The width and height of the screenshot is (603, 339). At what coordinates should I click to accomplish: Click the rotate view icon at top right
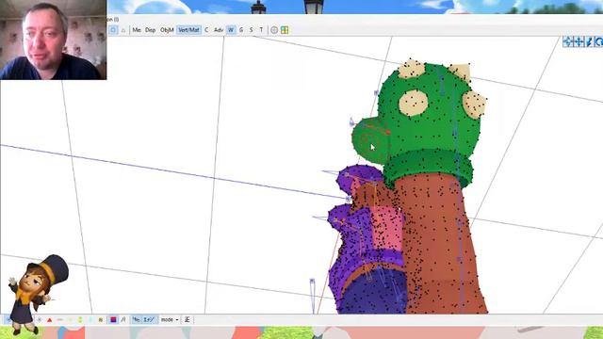coord(599,41)
